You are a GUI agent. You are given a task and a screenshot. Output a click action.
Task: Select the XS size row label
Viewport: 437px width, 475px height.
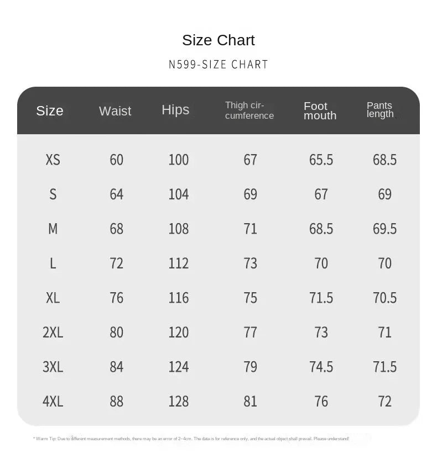[x=53, y=160]
